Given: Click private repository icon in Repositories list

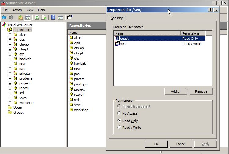Looking at the screenshot, I should coord(71,79).
